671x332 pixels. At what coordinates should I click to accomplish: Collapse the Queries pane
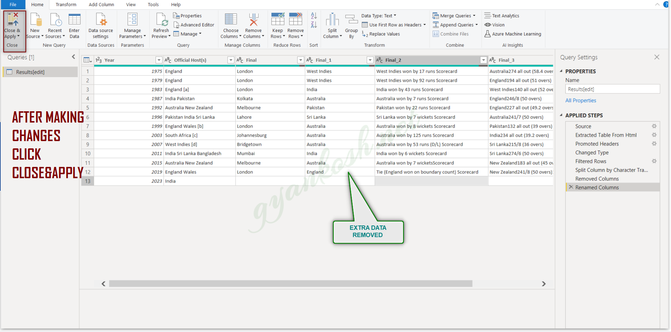tap(73, 57)
